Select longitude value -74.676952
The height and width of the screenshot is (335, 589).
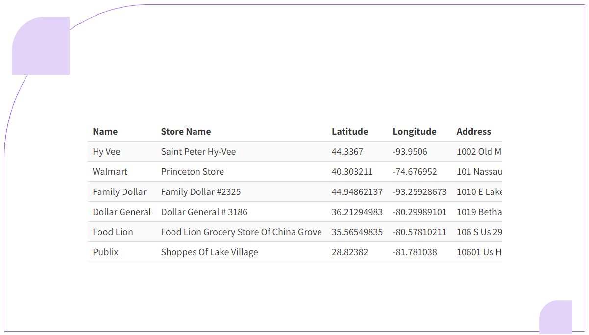coord(415,172)
